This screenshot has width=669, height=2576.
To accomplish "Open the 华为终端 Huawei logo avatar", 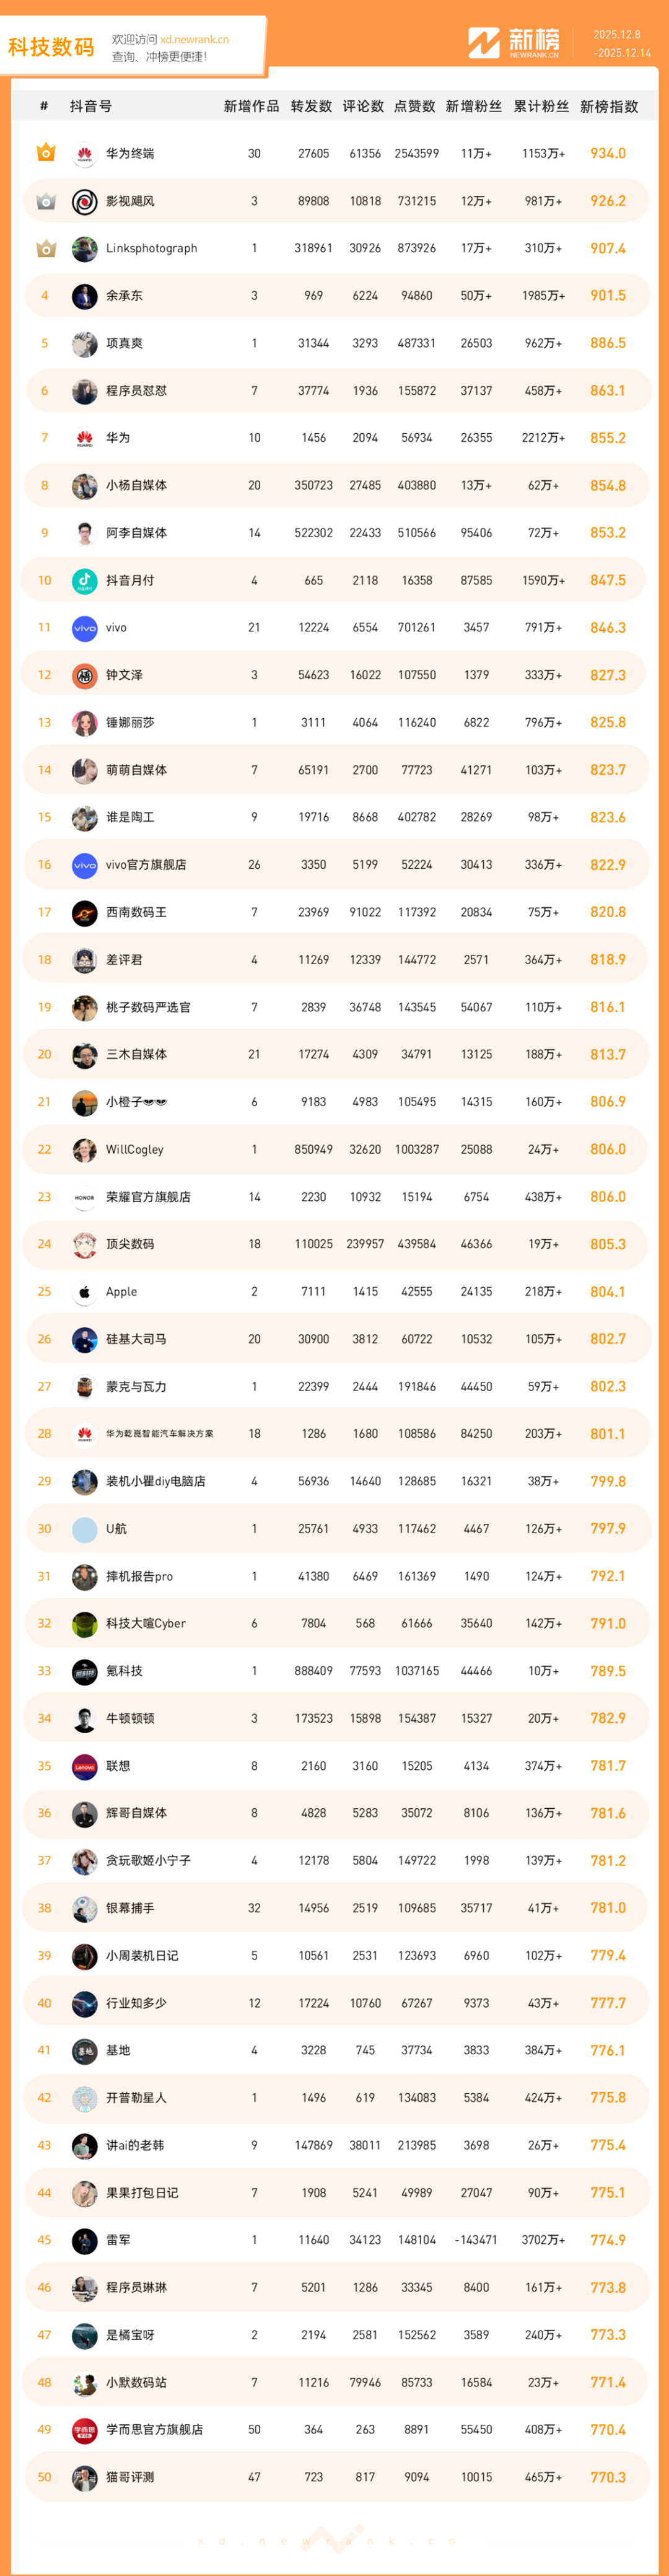I will (x=84, y=154).
